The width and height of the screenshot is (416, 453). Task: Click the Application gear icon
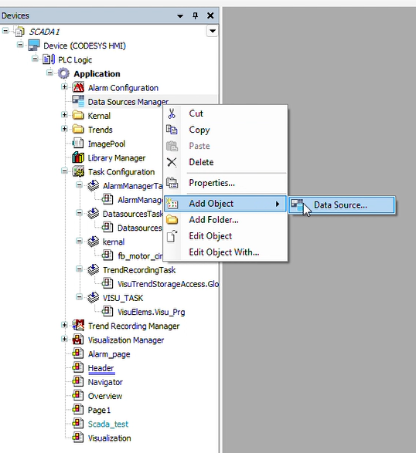click(x=63, y=73)
